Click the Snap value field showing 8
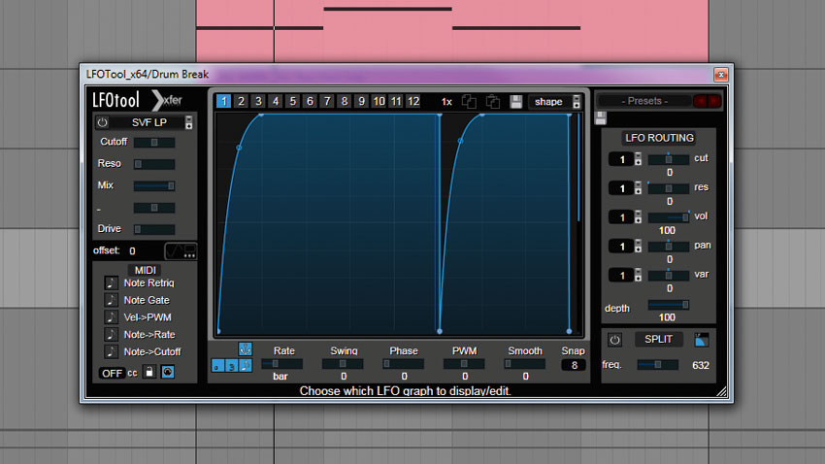This screenshot has height=464, width=825. [574, 365]
